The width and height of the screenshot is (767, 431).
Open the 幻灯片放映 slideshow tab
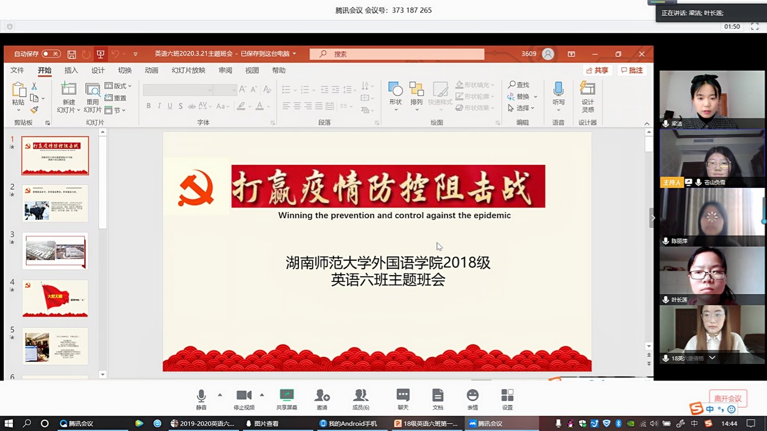point(188,70)
